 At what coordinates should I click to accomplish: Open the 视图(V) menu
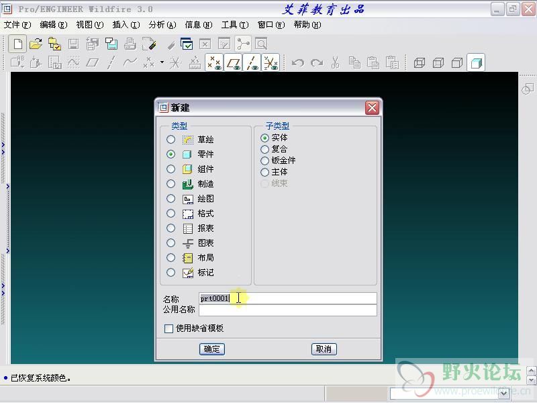[90, 25]
